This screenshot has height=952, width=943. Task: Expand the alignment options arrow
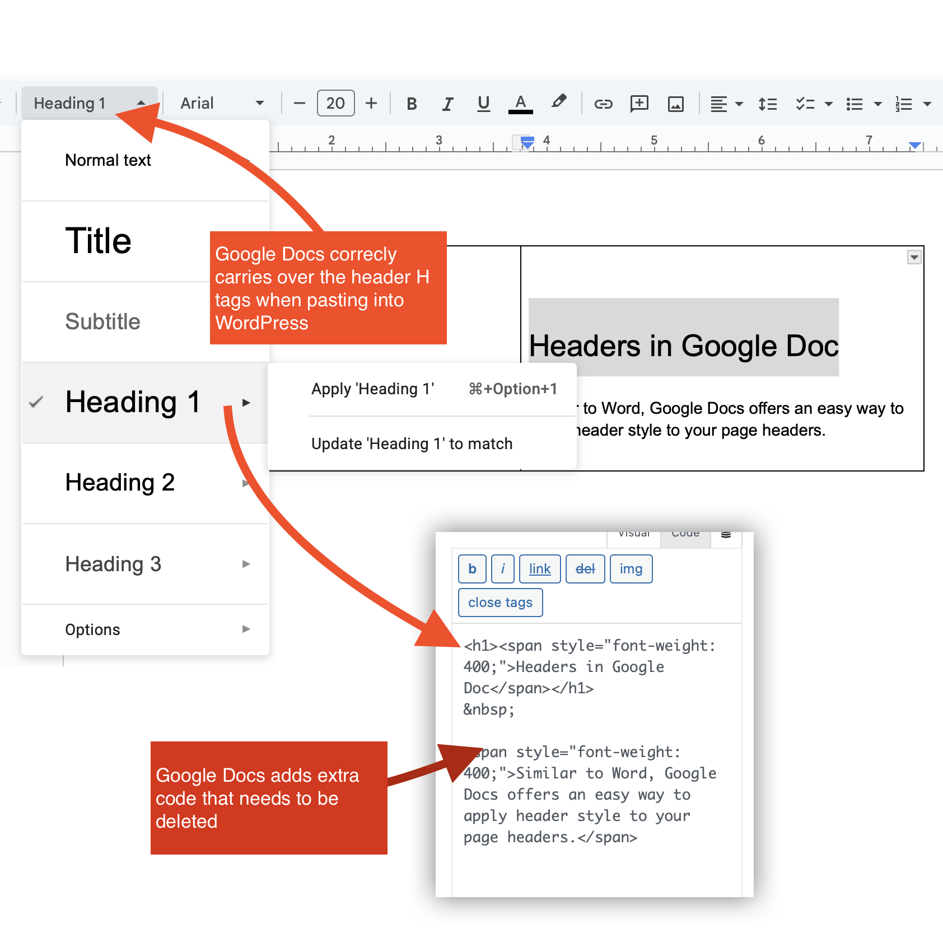739,104
